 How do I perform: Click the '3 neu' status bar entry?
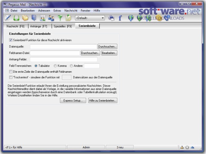(120, 147)
